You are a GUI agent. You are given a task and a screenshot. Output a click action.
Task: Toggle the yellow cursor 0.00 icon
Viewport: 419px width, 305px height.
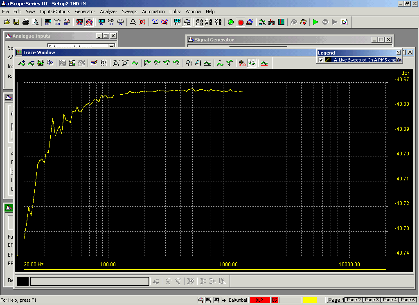click(x=242, y=63)
